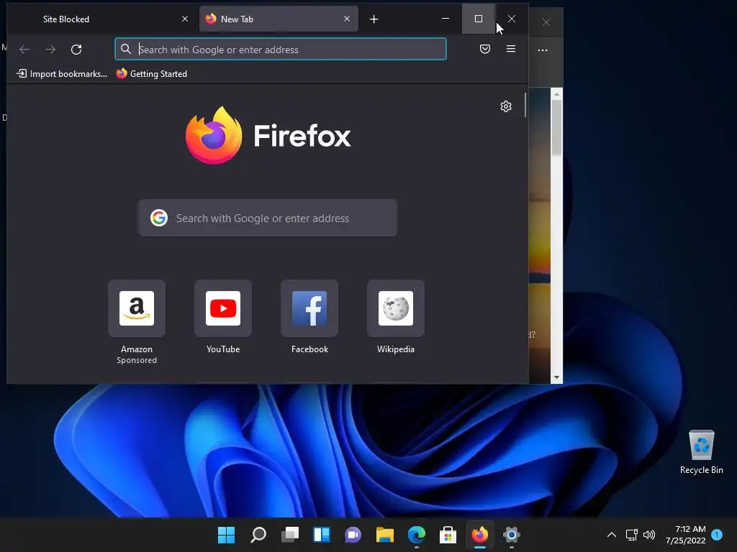
Task: Click scroll down arrow in background window
Action: pos(556,377)
